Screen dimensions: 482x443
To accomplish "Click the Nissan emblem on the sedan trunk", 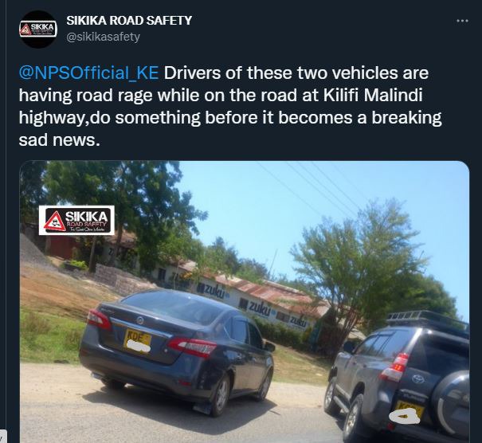I will pos(140,321).
